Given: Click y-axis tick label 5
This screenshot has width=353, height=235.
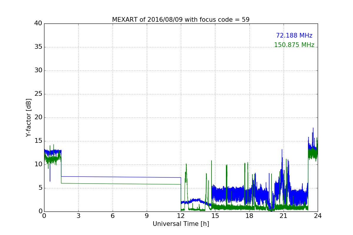Looking at the screenshot, I should pyautogui.click(x=40, y=188).
